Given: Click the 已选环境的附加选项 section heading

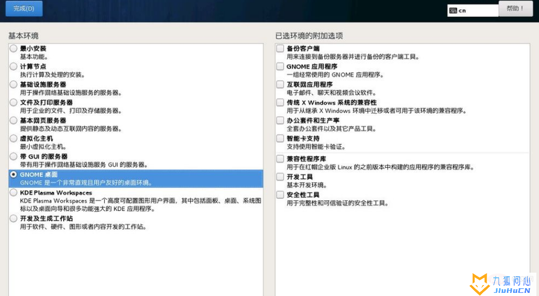Looking at the screenshot, I should click(x=309, y=36).
